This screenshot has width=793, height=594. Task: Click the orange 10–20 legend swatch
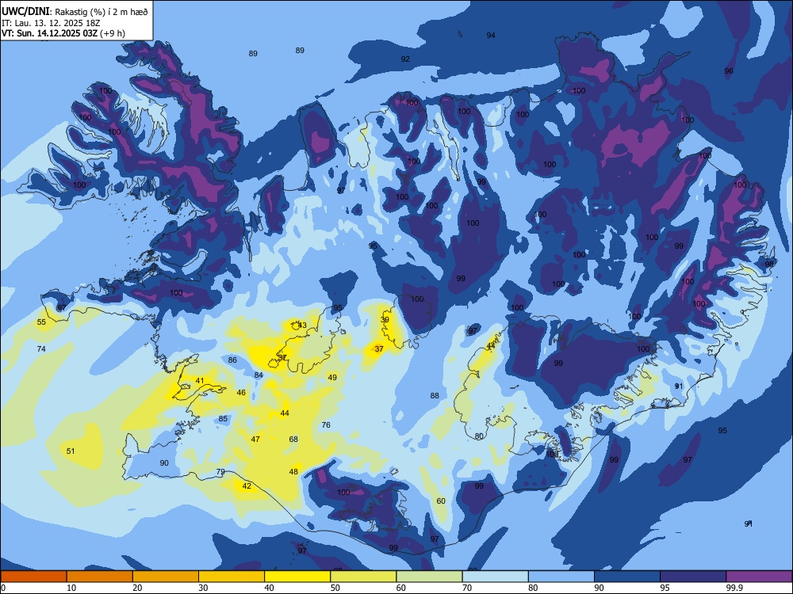coord(100,577)
